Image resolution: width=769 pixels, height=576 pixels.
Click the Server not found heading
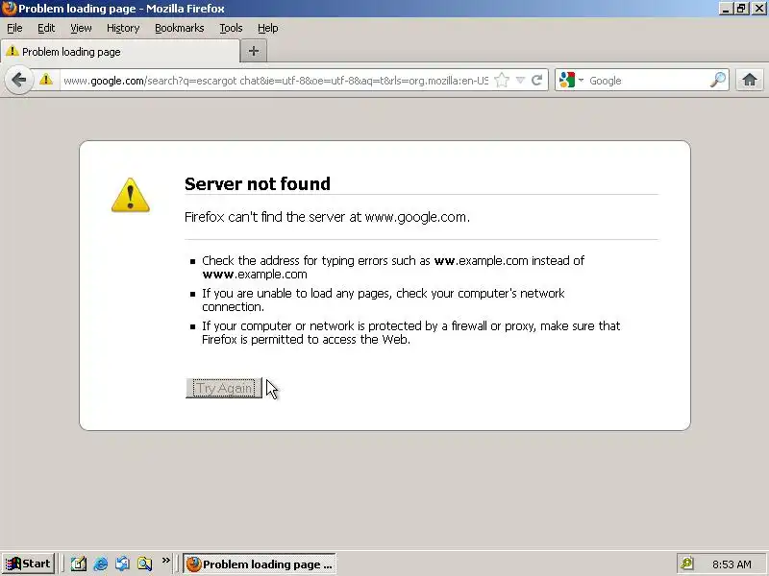tap(258, 183)
